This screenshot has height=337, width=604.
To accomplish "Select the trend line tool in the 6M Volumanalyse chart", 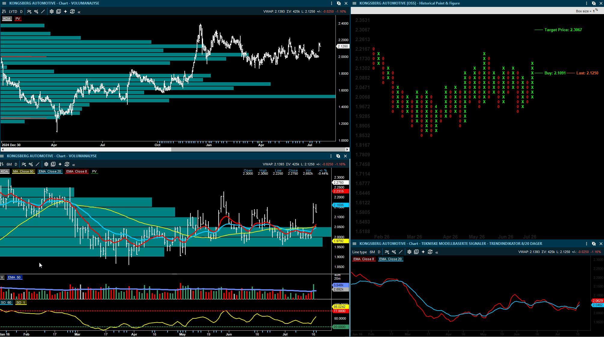I will (x=38, y=164).
